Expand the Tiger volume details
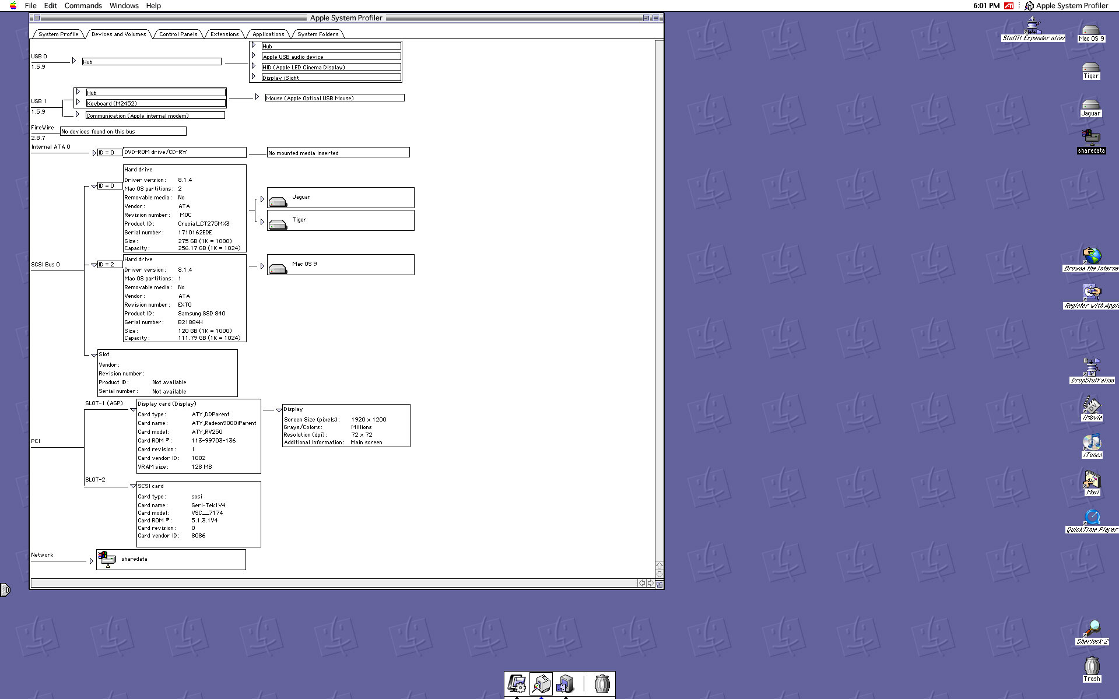 (262, 222)
